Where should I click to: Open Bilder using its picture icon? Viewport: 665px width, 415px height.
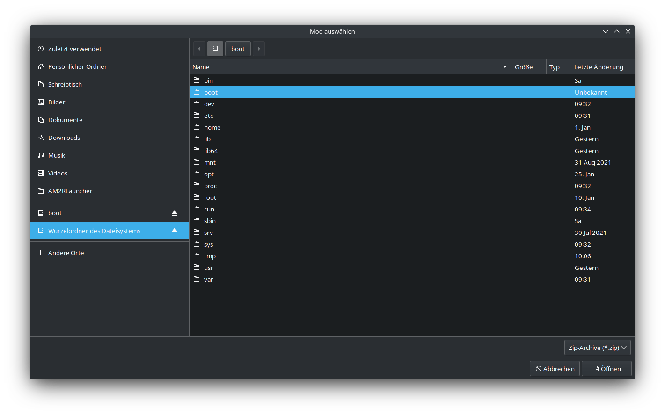(x=40, y=102)
